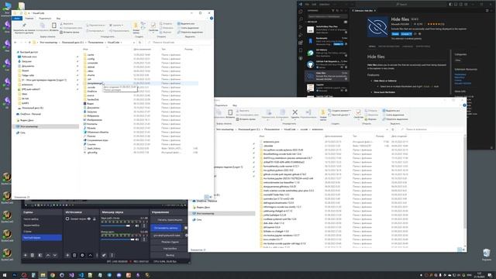Click the search field in VisualCode Explorer
Screen dimensions: 496x279
(179, 43)
